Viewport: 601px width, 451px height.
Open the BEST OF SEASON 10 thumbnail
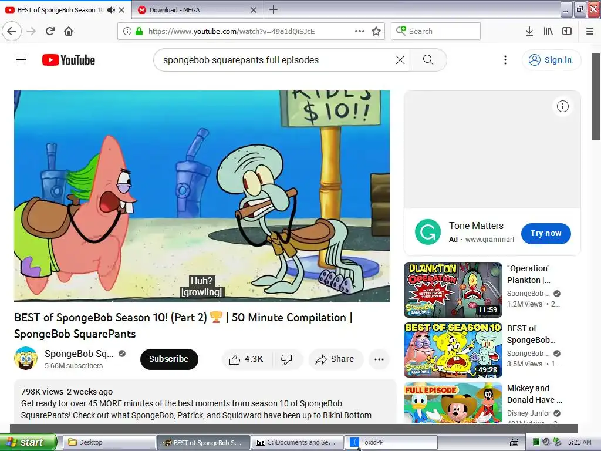tap(453, 350)
